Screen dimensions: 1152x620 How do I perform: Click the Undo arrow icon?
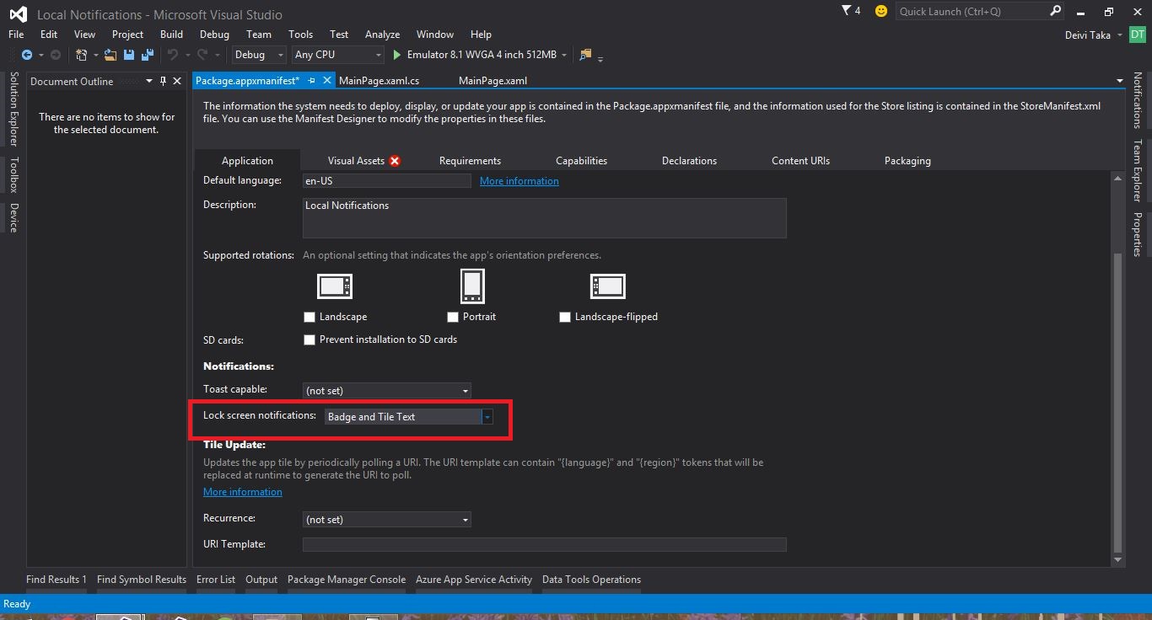click(x=173, y=55)
